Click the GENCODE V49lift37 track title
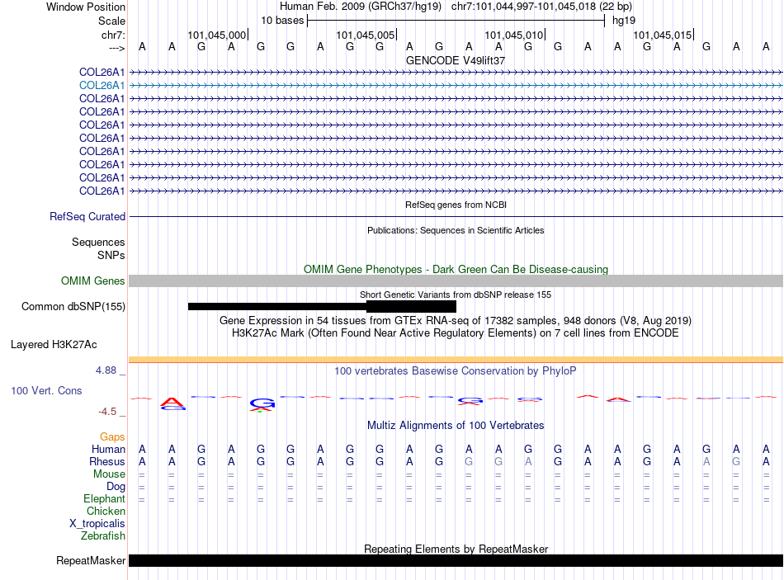 point(455,60)
